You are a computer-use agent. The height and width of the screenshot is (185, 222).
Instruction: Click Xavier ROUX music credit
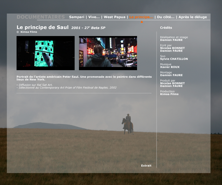(170, 67)
